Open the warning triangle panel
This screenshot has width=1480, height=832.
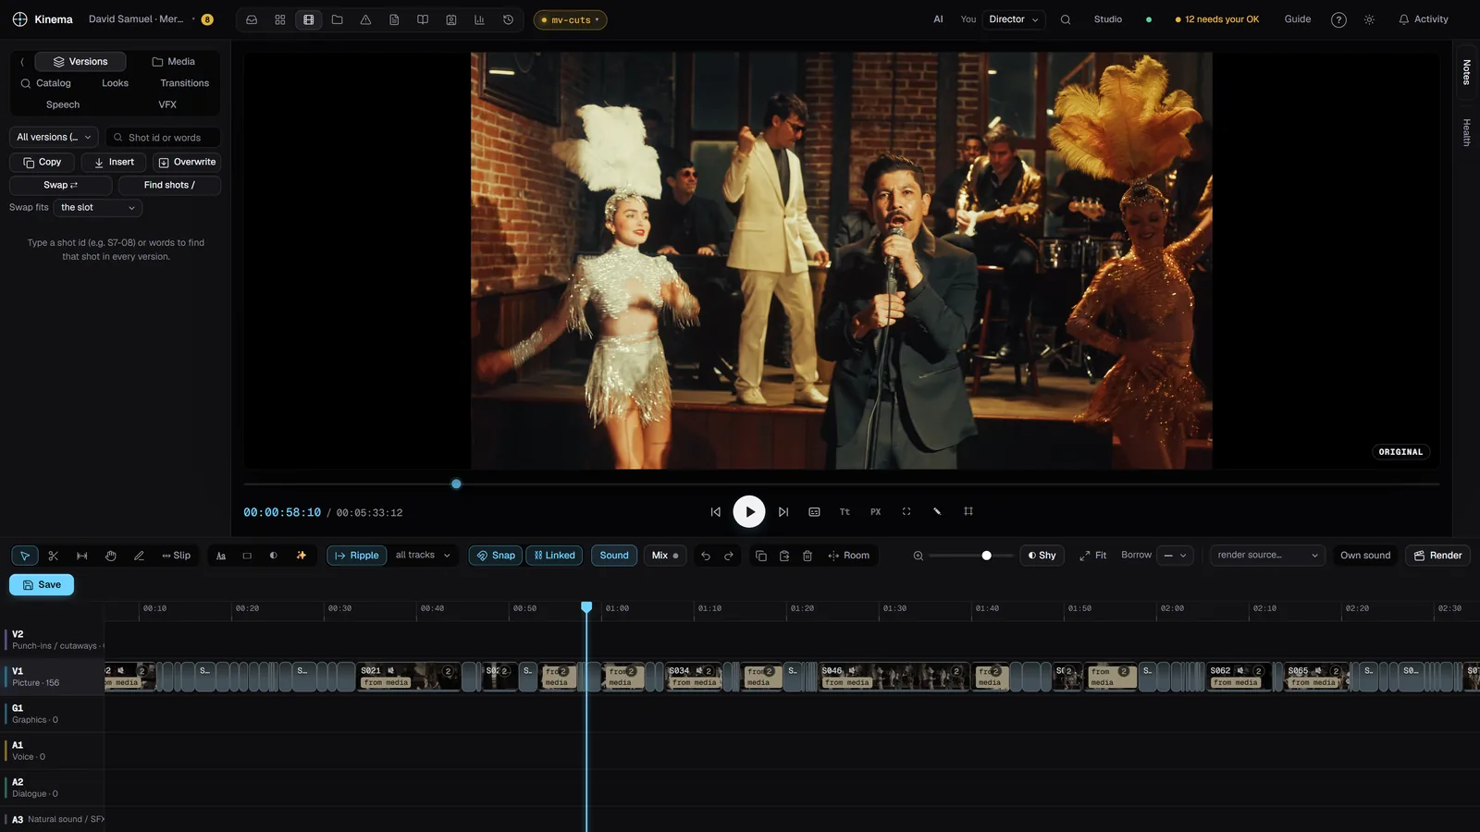tap(365, 19)
